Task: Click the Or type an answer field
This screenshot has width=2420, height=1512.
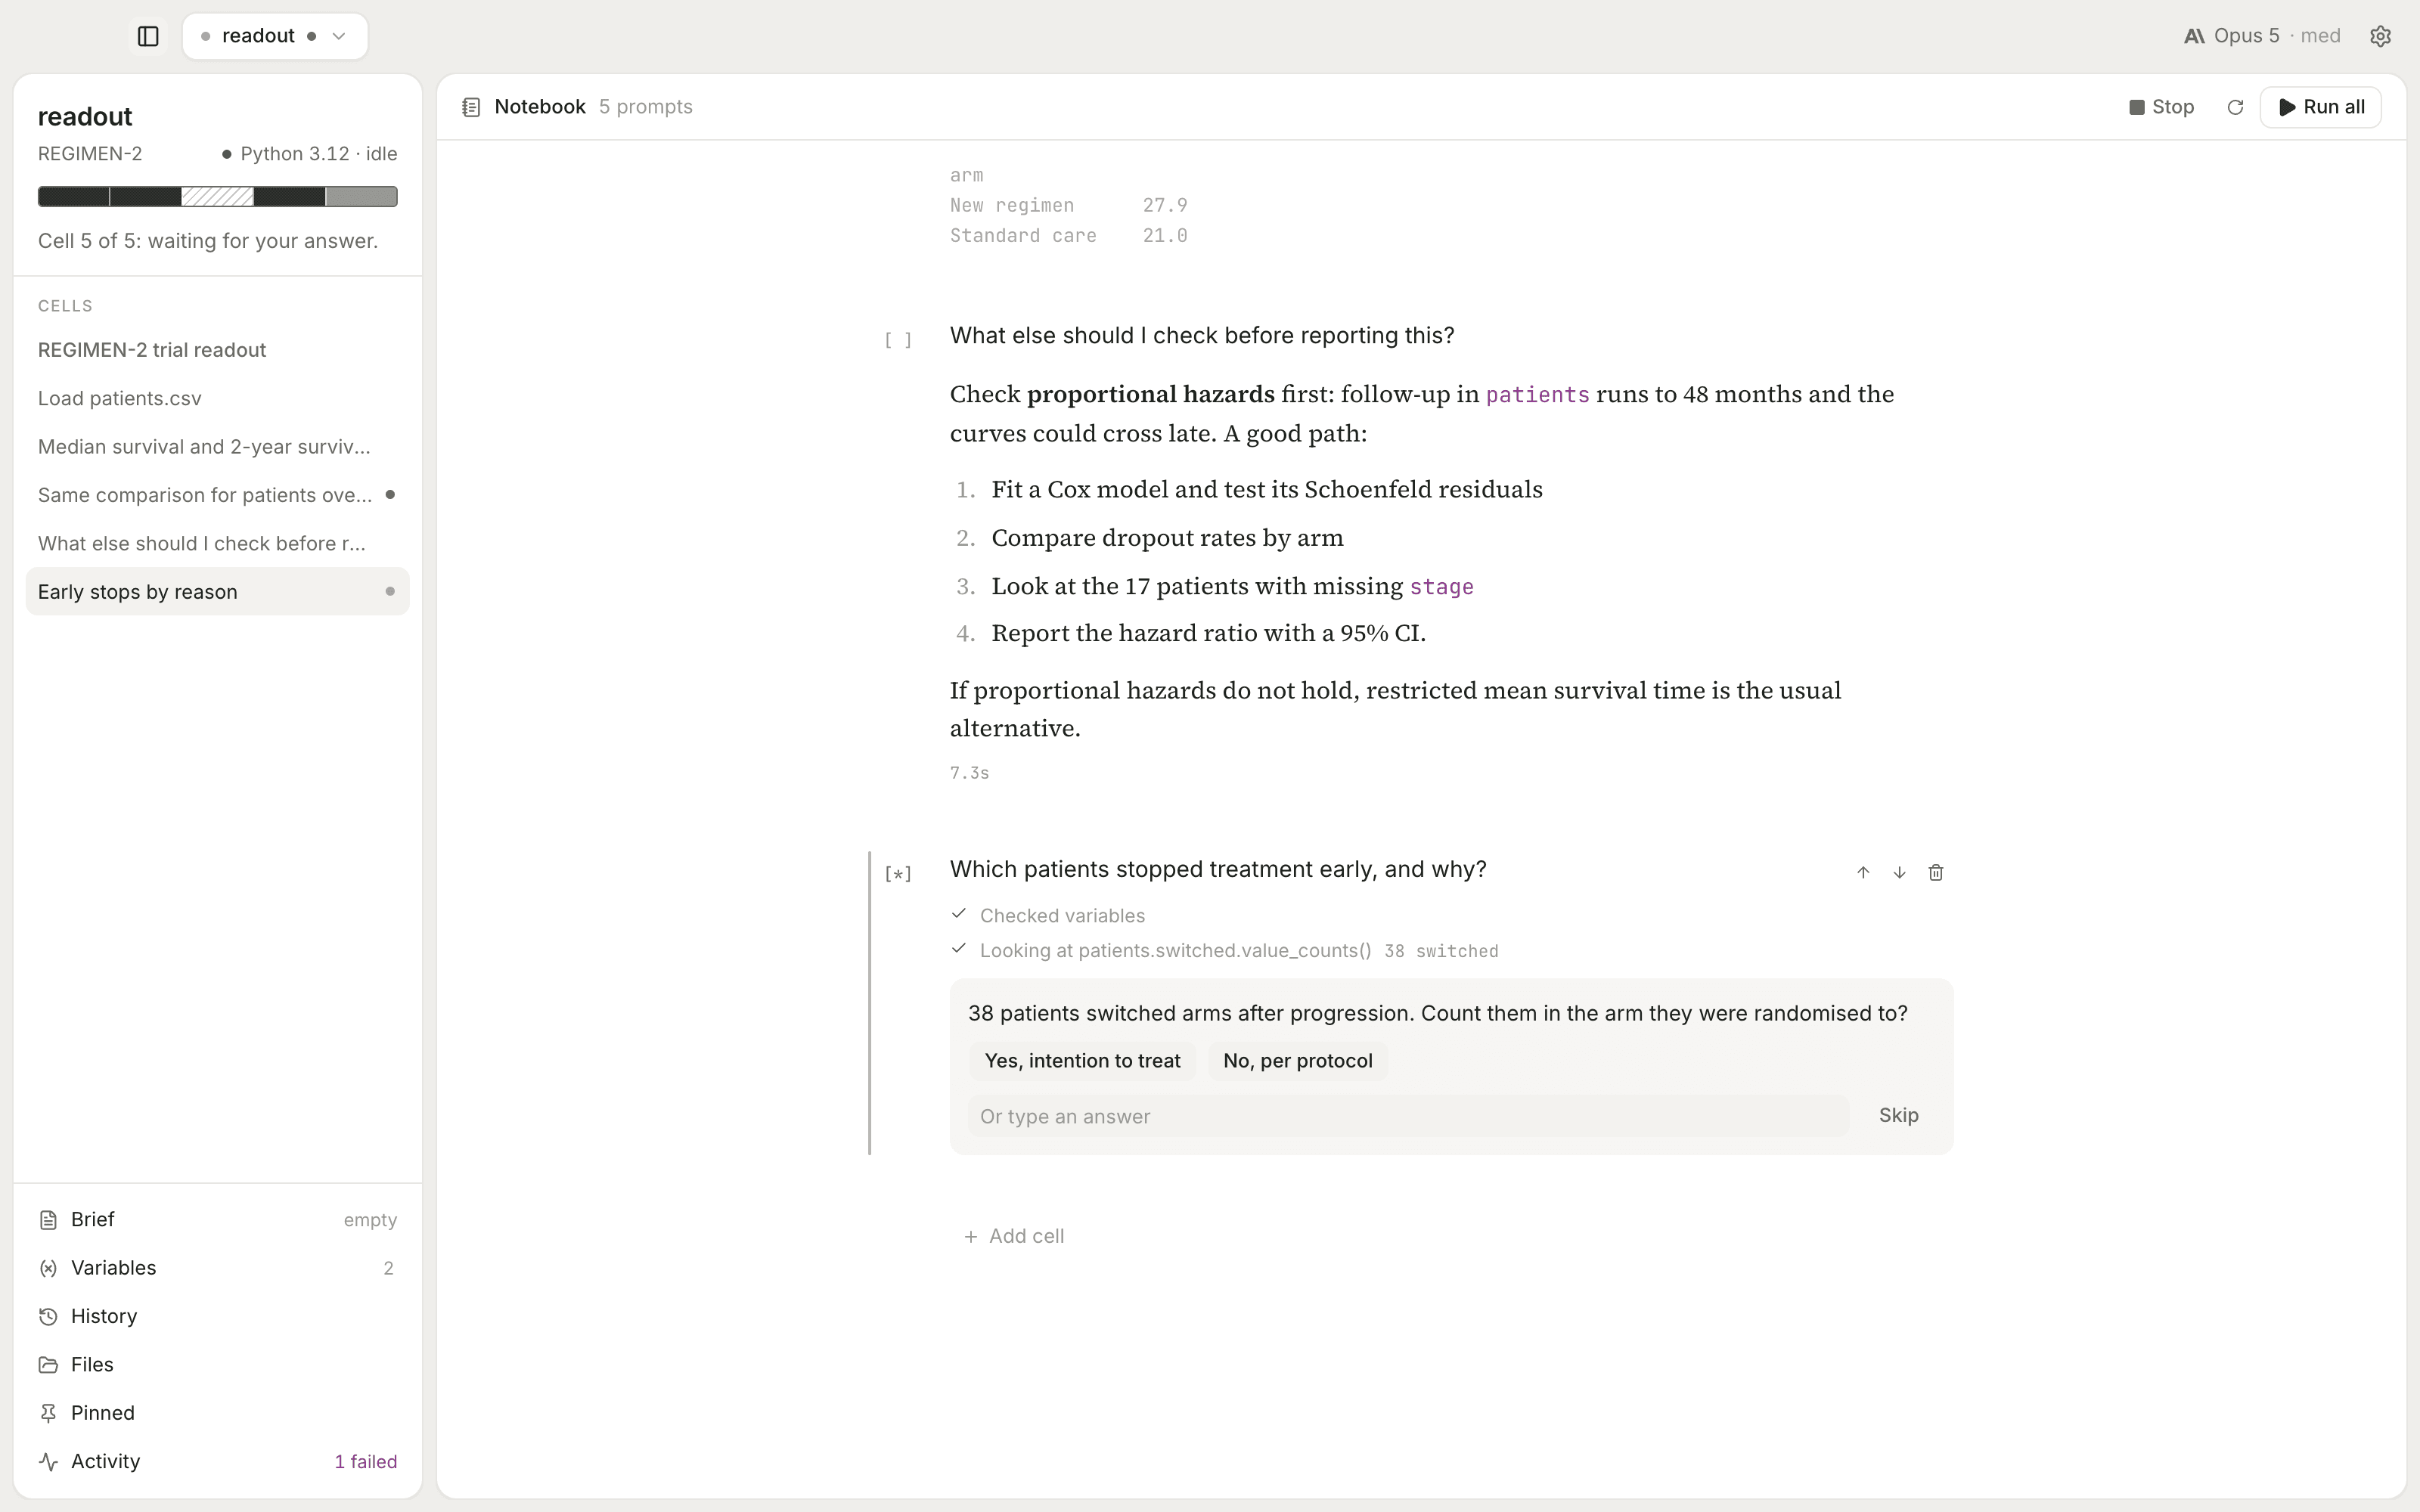Action: point(1407,1116)
